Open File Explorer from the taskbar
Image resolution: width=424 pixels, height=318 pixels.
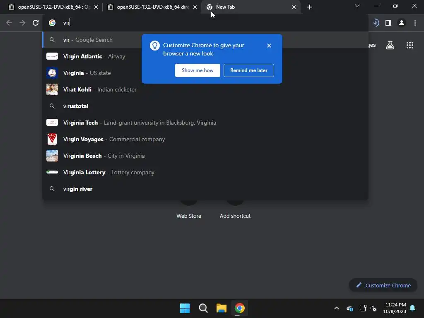point(221,308)
